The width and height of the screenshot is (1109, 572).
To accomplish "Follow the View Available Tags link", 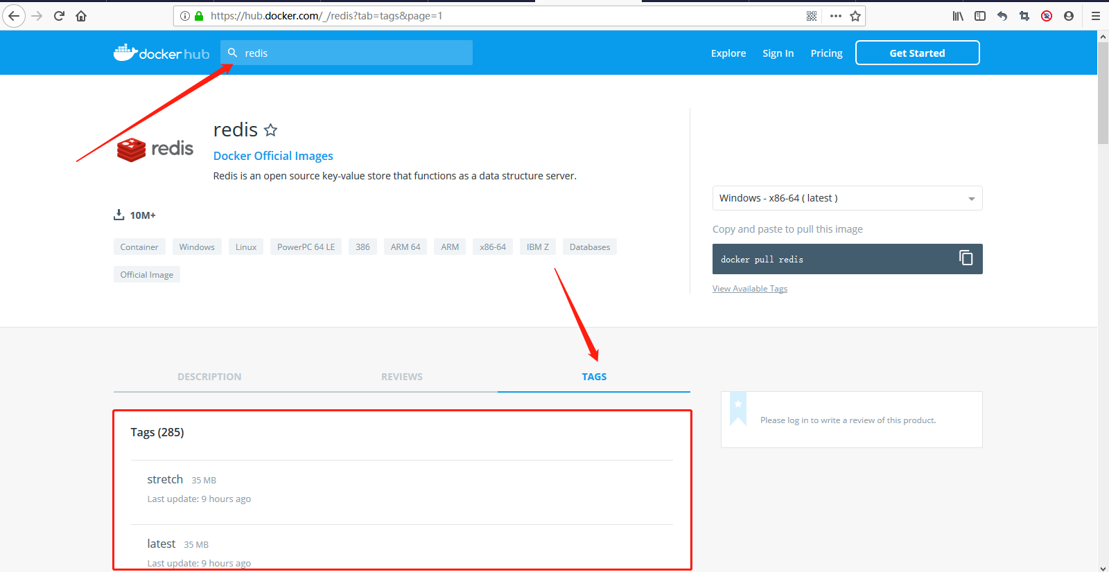I will (x=750, y=289).
